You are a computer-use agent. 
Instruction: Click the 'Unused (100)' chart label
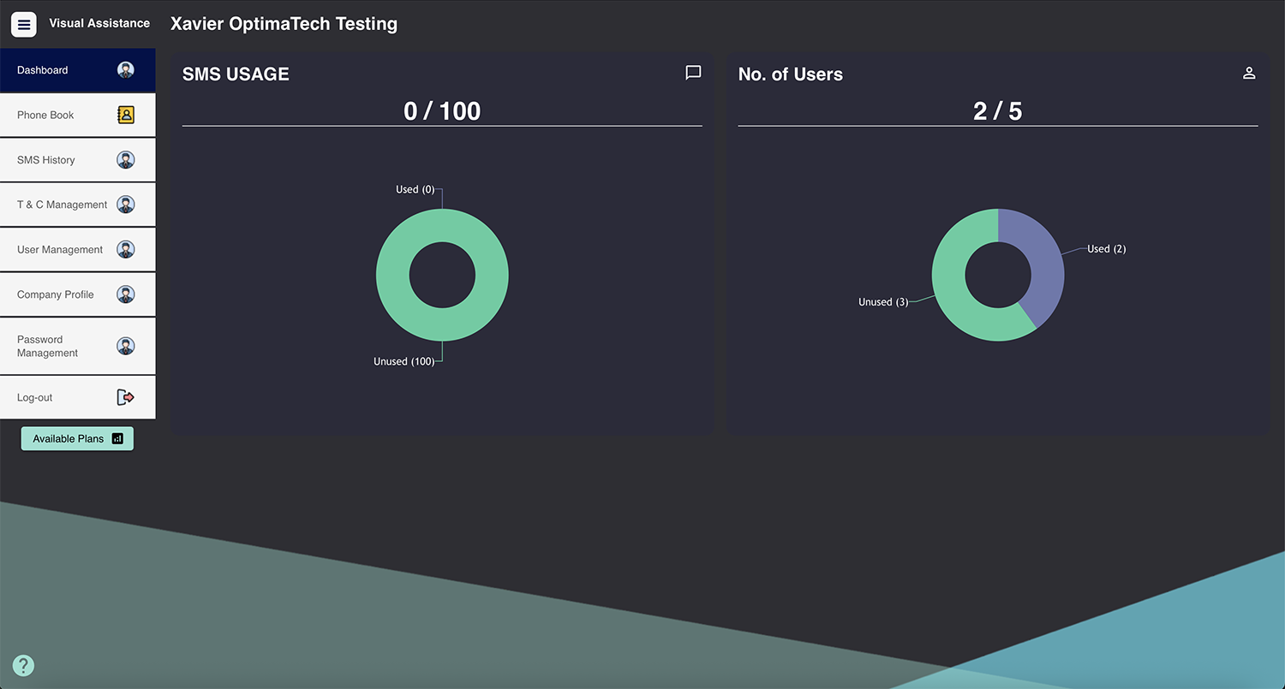click(x=404, y=361)
